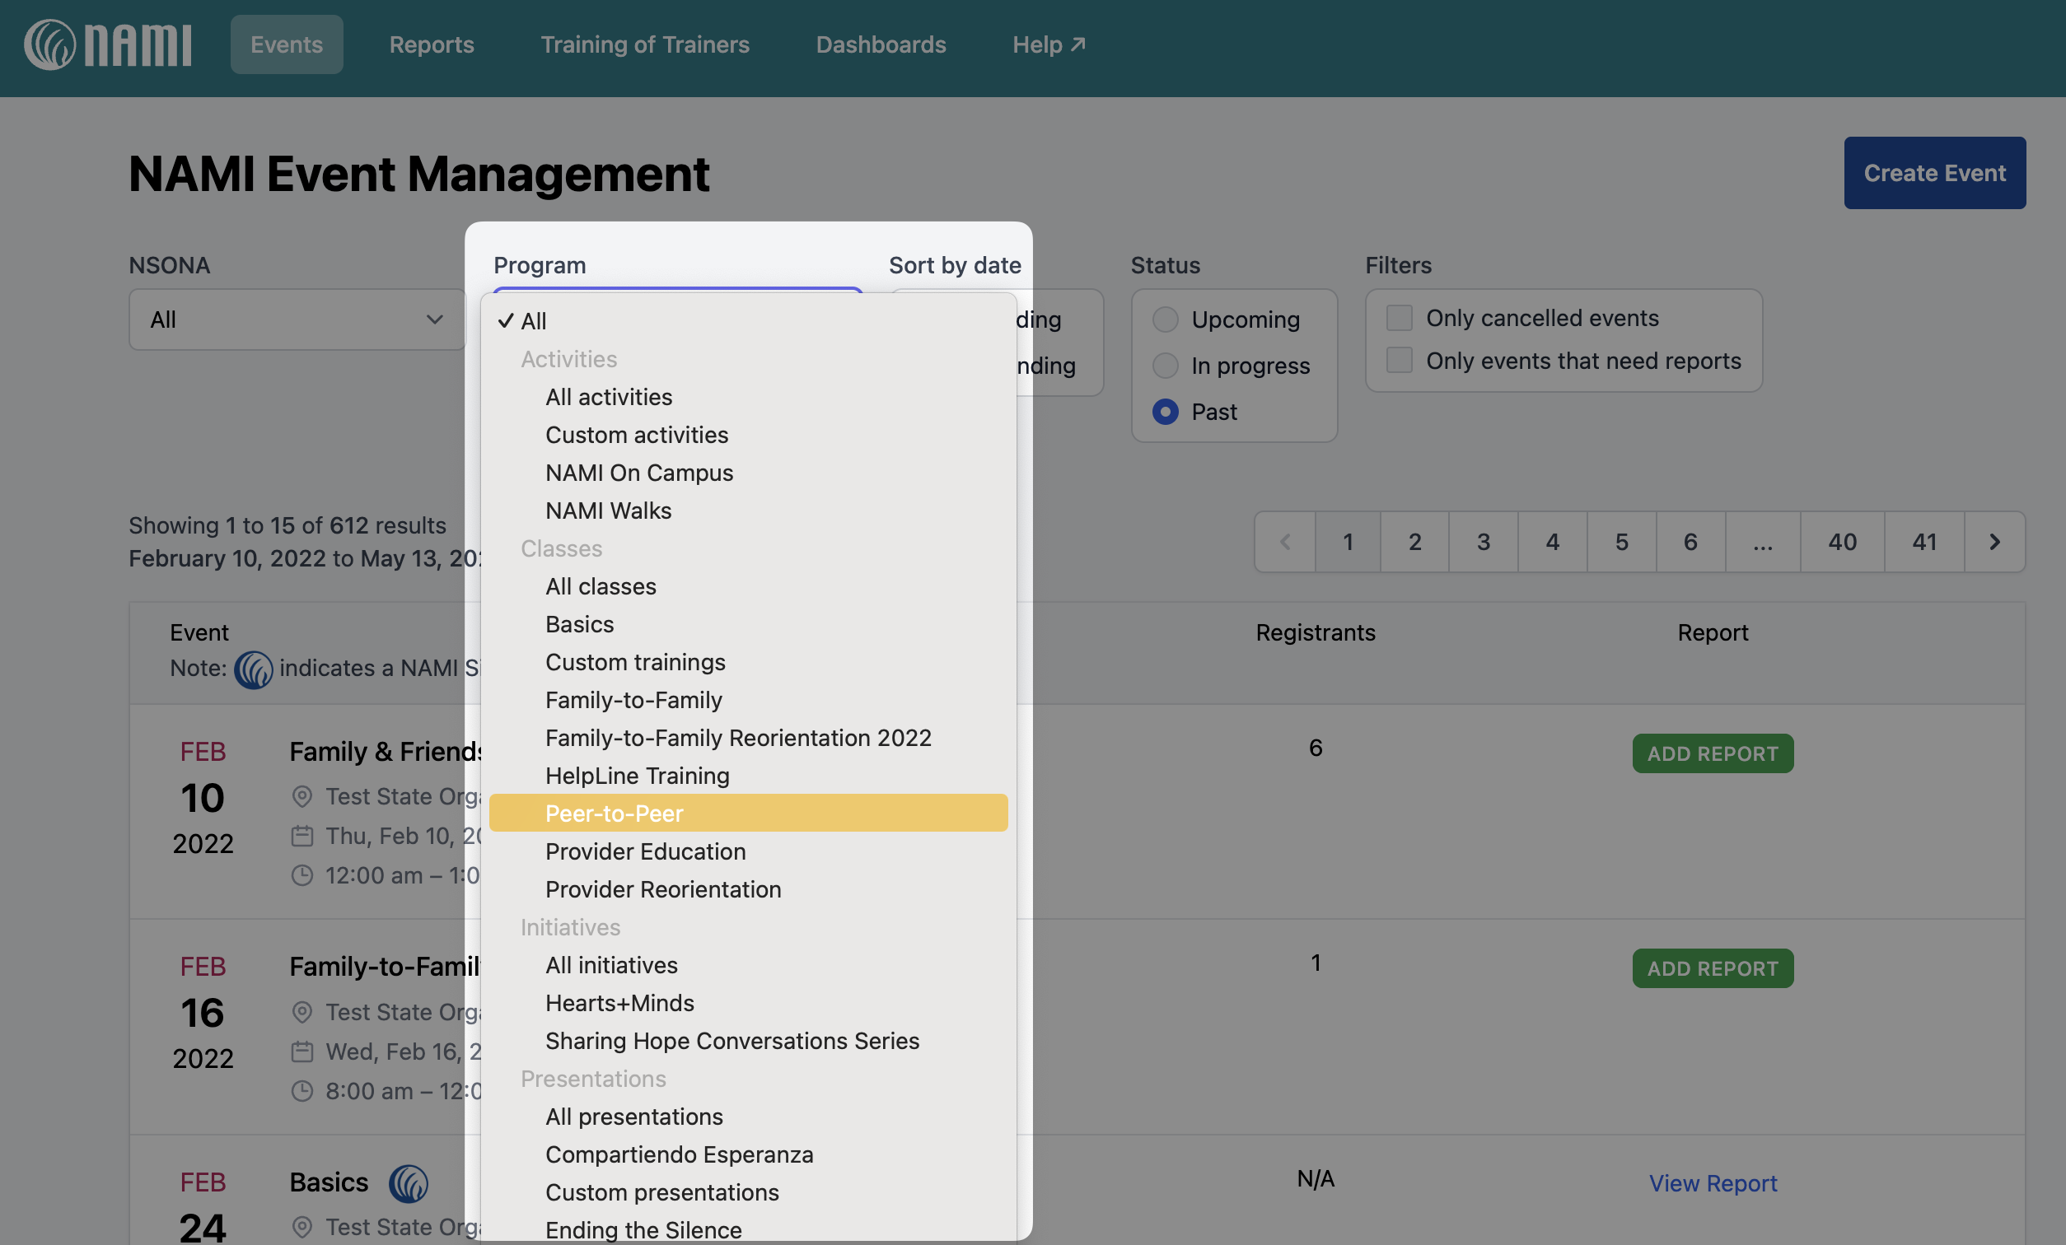Click the NAMI logo in the header
The height and width of the screenshot is (1245, 2066).
[107, 44]
